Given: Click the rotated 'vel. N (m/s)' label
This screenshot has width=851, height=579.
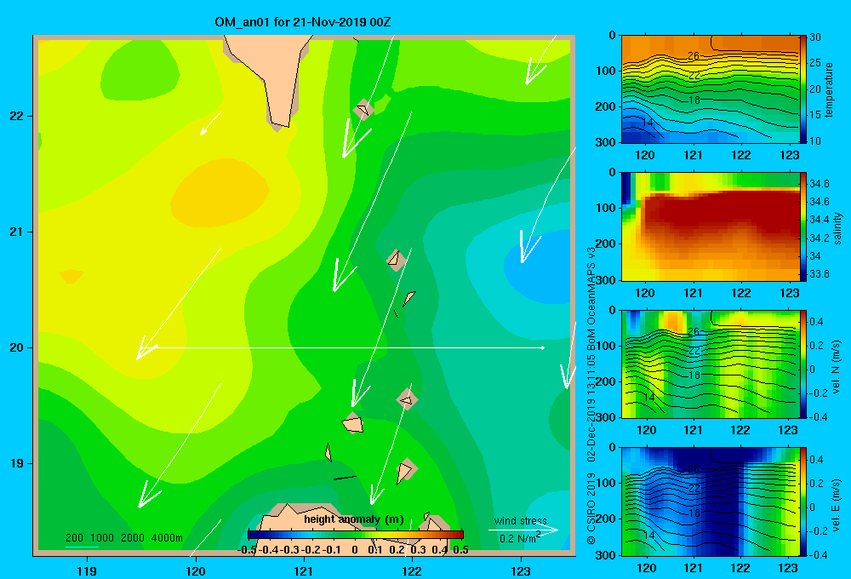Looking at the screenshot, I should coord(836,367).
